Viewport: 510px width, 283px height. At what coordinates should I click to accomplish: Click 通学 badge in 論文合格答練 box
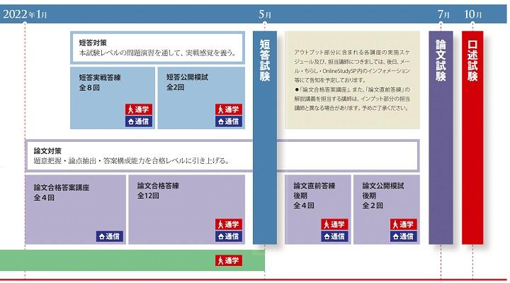coord(229,224)
